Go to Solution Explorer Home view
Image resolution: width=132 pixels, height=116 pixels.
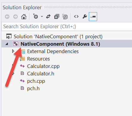24,17
